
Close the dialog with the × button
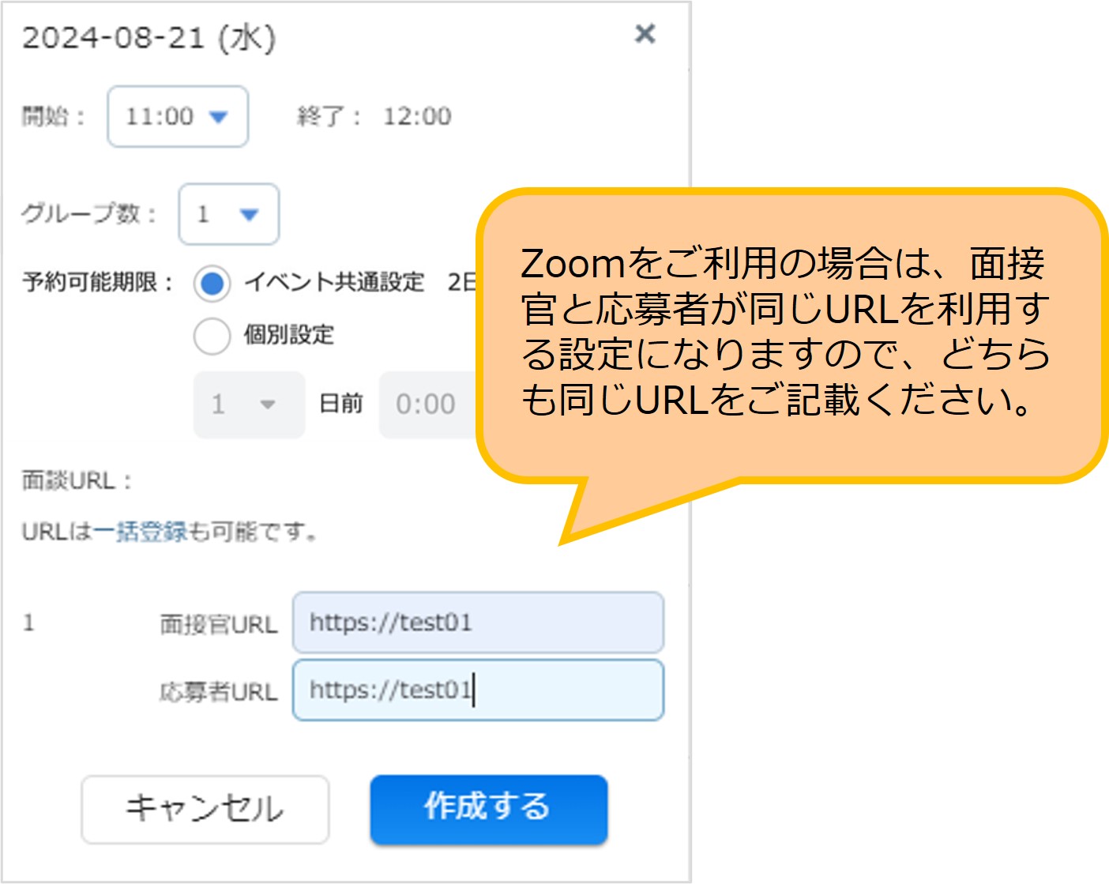coord(646,34)
